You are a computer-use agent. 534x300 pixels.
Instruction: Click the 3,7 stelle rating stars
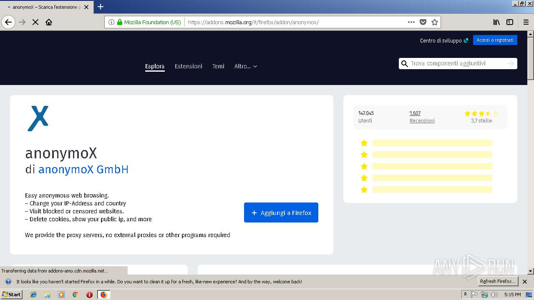[x=481, y=113]
